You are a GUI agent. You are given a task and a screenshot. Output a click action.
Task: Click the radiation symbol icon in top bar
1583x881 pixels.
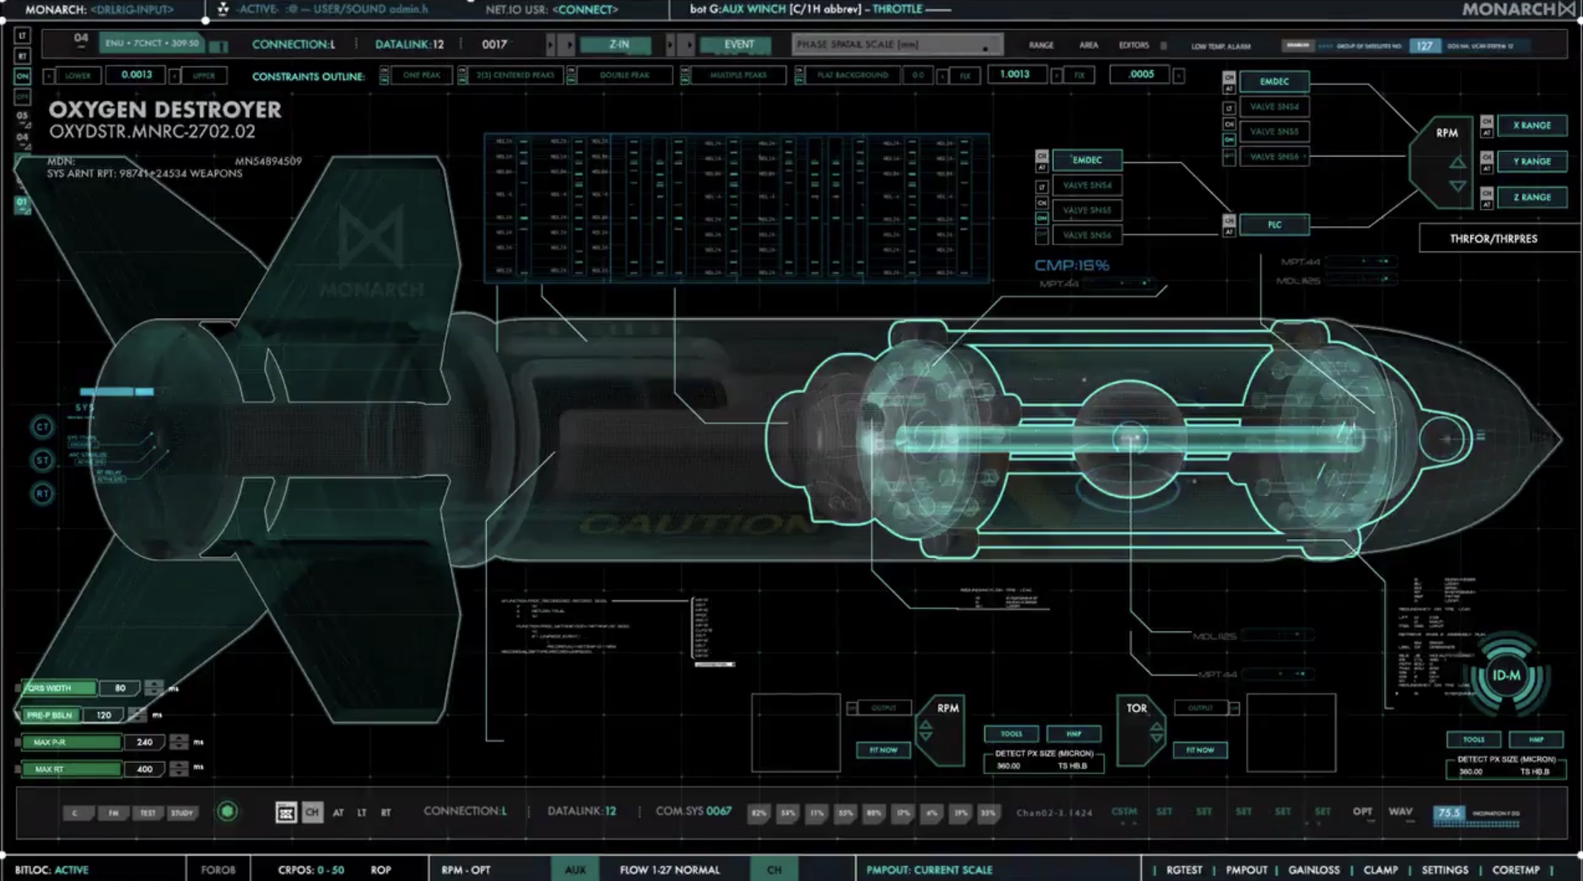pyautogui.click(x=223, y=9)
